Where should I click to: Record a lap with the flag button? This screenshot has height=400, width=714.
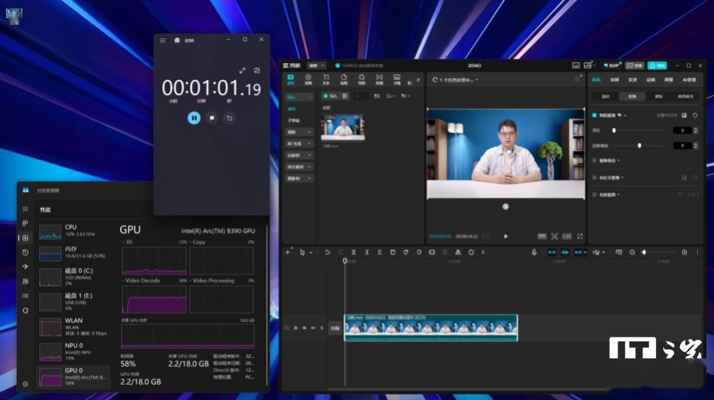coord(212,118)
